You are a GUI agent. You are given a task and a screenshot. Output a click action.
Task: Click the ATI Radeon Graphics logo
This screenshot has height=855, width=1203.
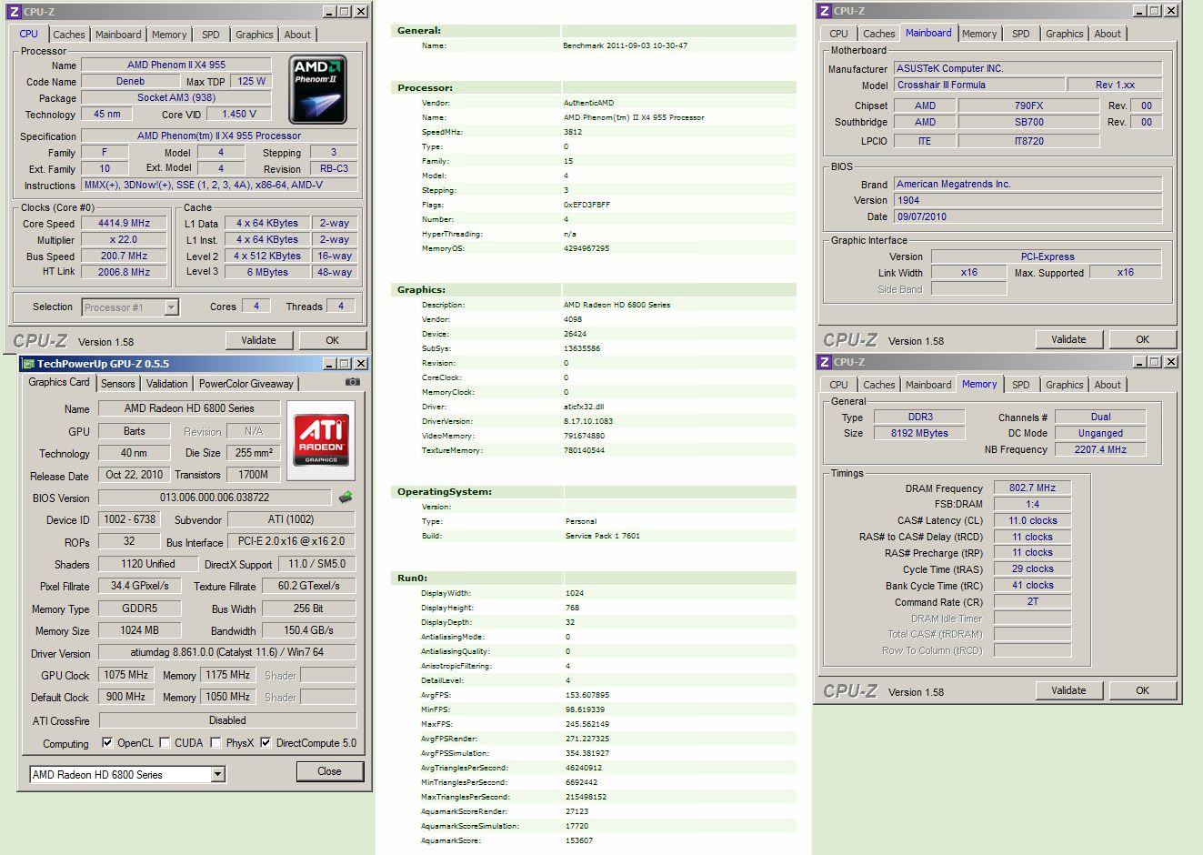click(321, 440)
